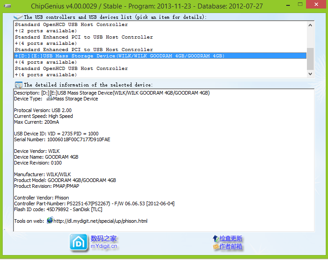Click the 'Device Name: GOODRAM 4GB' line

(x=46, y=157)
